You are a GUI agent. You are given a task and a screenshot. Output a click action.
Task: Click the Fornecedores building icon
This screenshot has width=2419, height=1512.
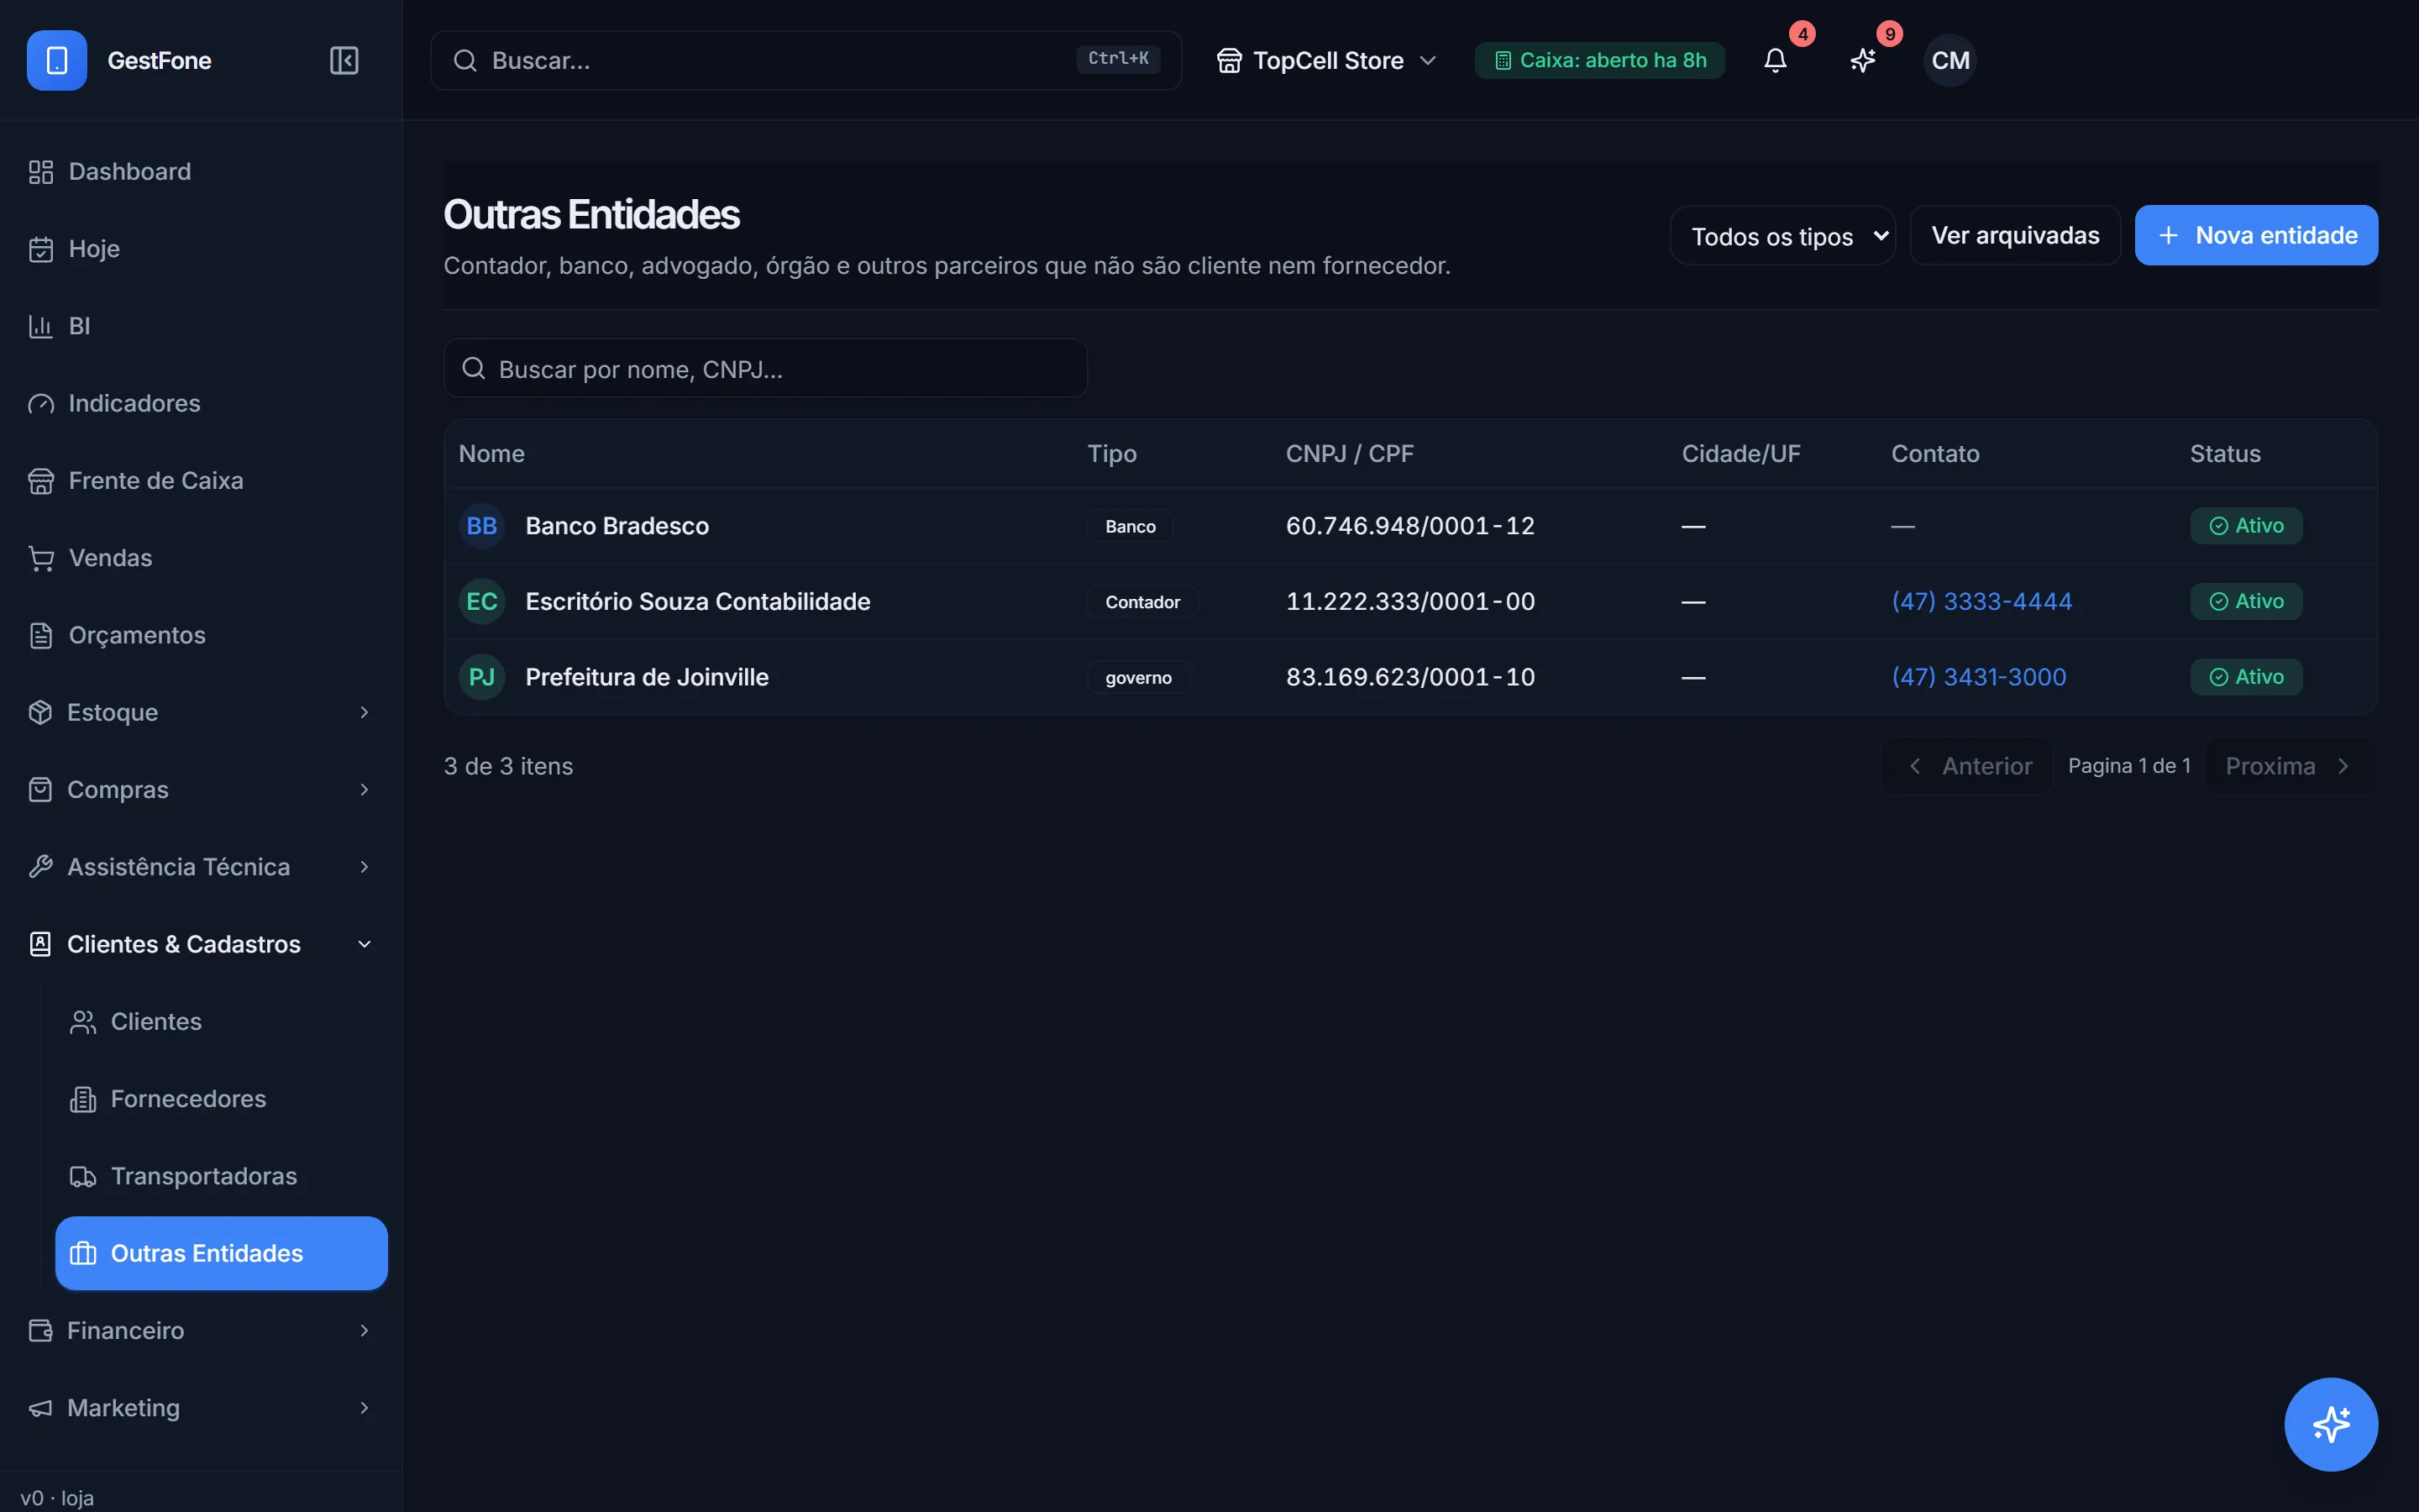click(83, 1099)
